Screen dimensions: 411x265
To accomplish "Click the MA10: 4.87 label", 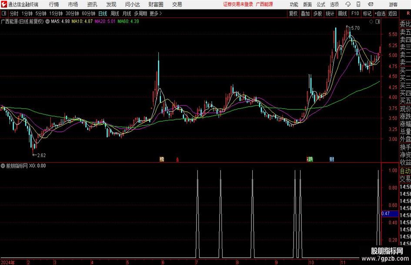I will click(x=82, y=21).
